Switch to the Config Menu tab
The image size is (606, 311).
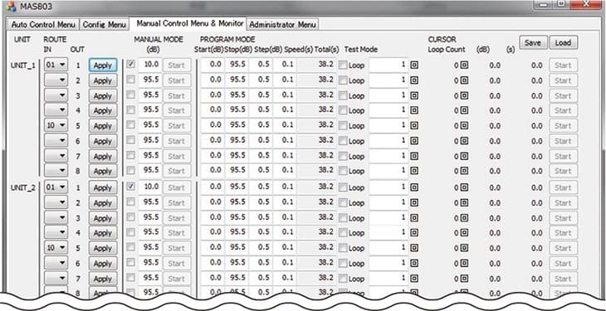[x=104, y=24]
